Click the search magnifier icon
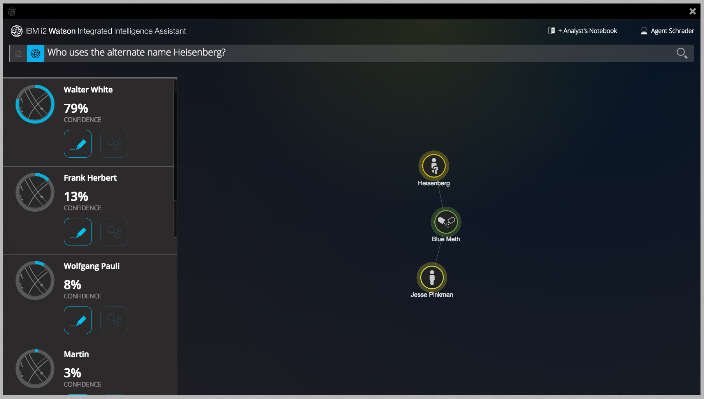The width and height of the screenshot is (704, 399). (x=682, y=53)
